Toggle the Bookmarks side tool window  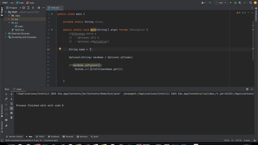(2, 111)
